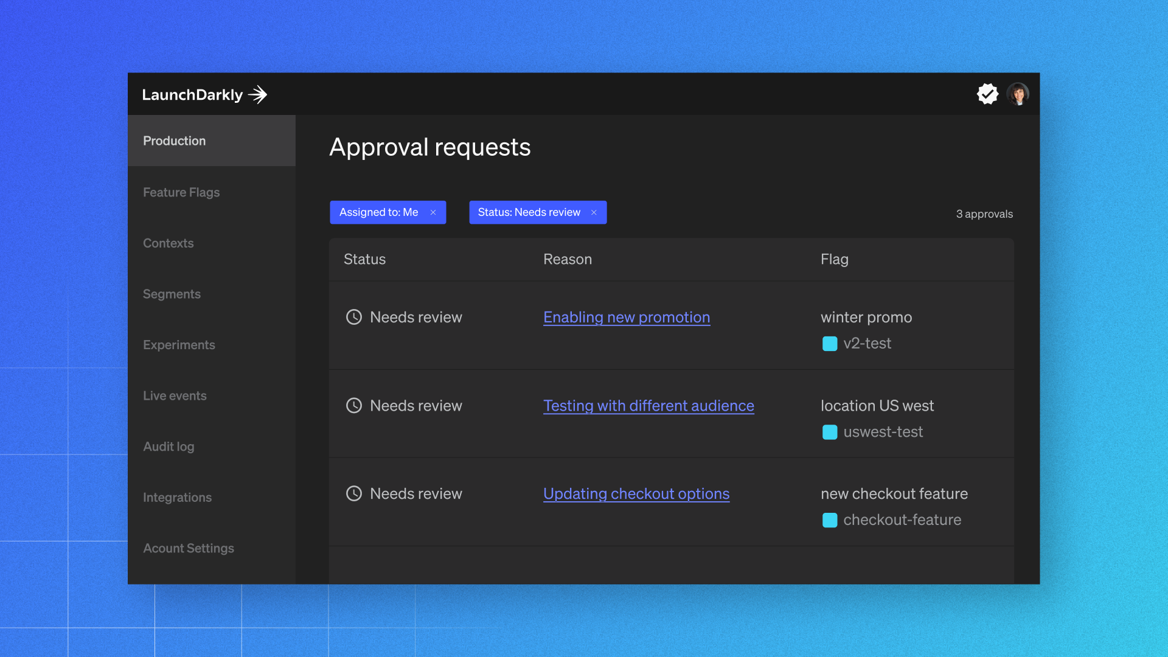Click the uswest-test cyan square icon
The image size is (1168, 657).
click(830, 432)
